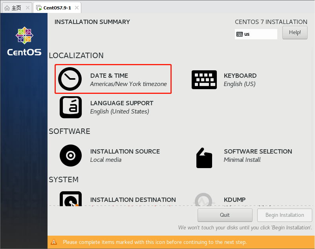Click 'English (United States)' language text
Image resolution: width=315 pixels, height=249 pixels.
pyautogui.click(x=119, y=112)
